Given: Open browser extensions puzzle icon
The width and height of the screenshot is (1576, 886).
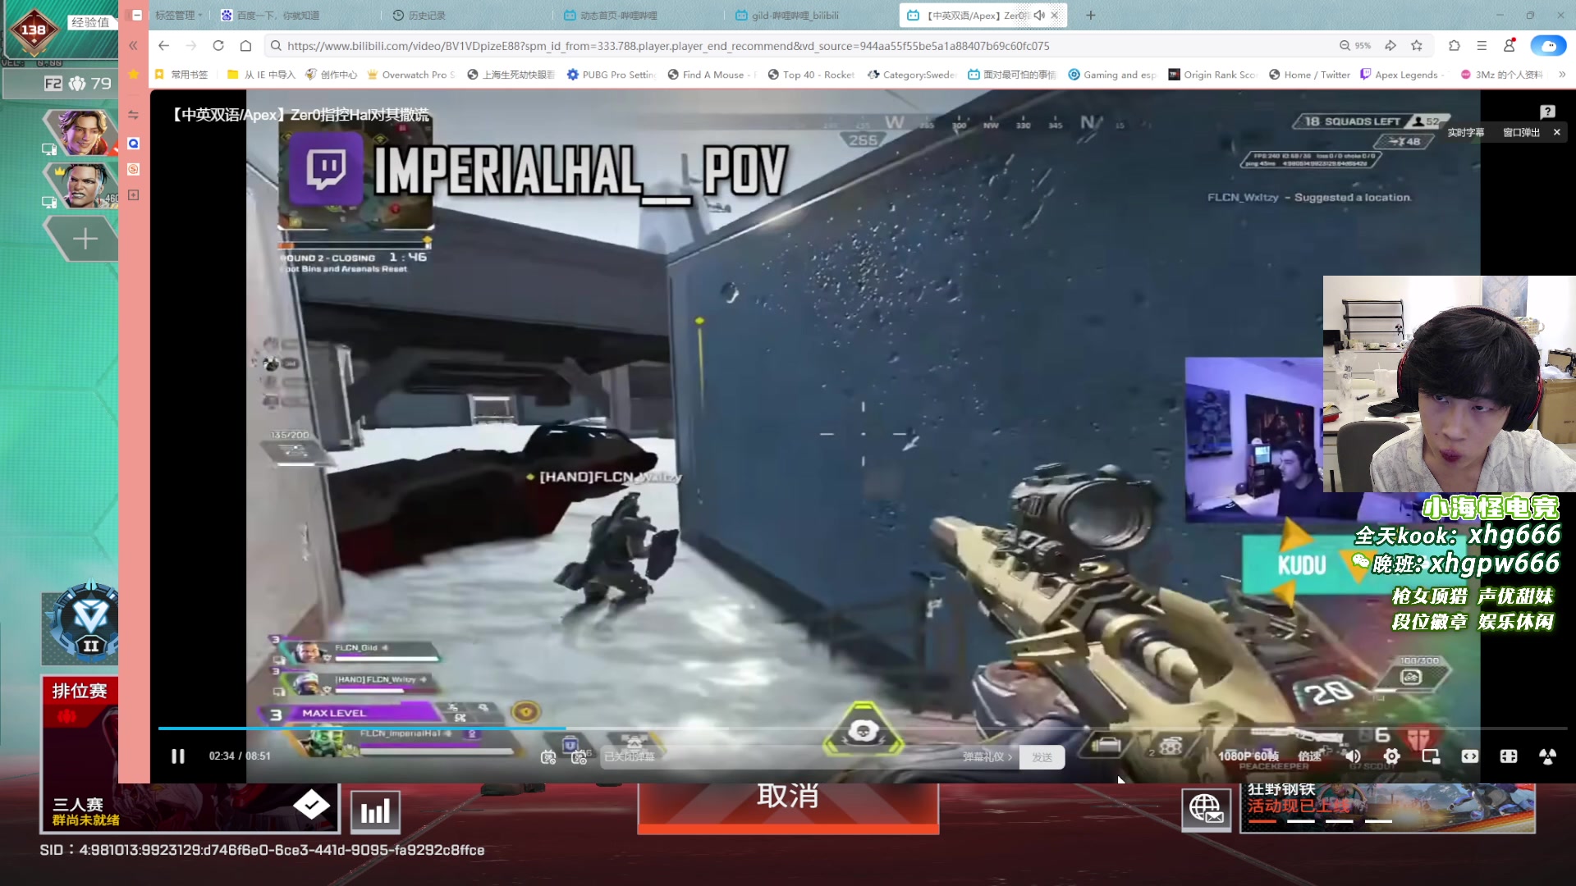Looking at the screenshot, I should (x=1455, y=46).
